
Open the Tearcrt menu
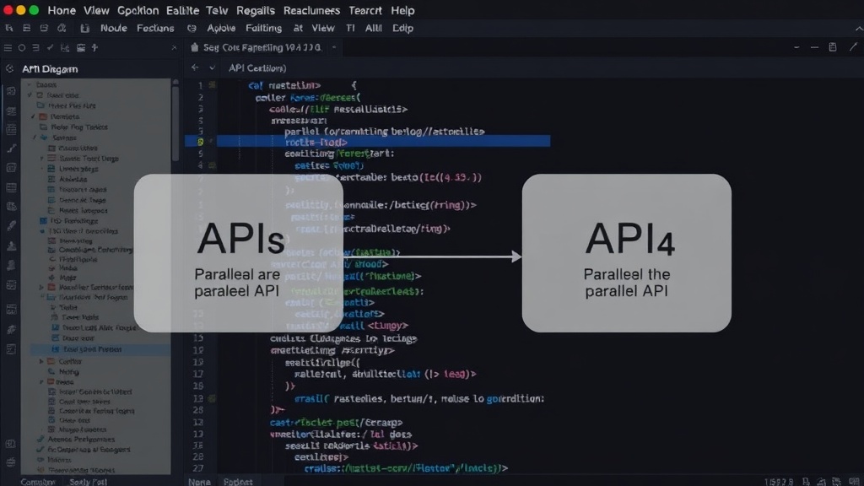364,10
